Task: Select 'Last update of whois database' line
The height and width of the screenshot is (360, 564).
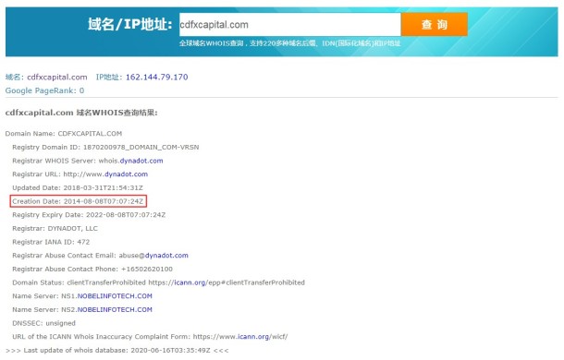Action: (x=116, y=350)
